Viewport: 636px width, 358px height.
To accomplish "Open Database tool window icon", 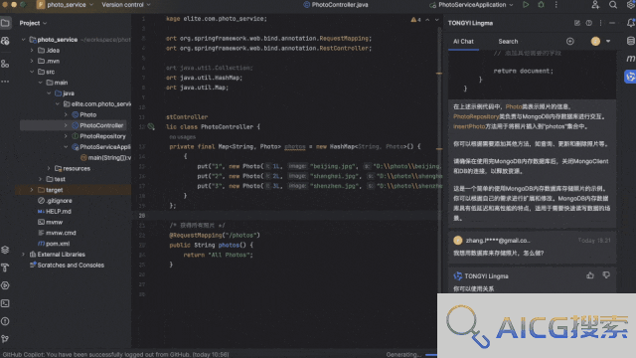I will (631, 41).
